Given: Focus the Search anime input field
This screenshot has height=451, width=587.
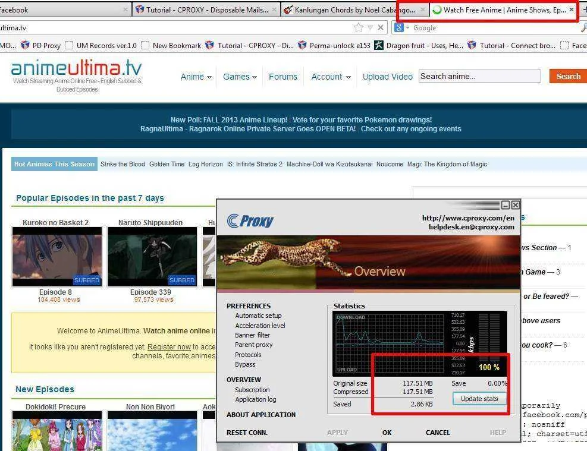Looking at the screenshot, I should pos(479,76).
